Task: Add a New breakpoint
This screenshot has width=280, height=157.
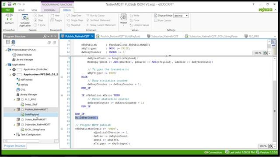Action: [55, 16]
